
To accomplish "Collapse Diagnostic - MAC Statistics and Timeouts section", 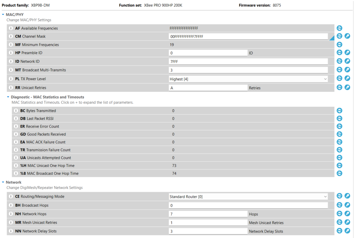I will pos(8,97).
